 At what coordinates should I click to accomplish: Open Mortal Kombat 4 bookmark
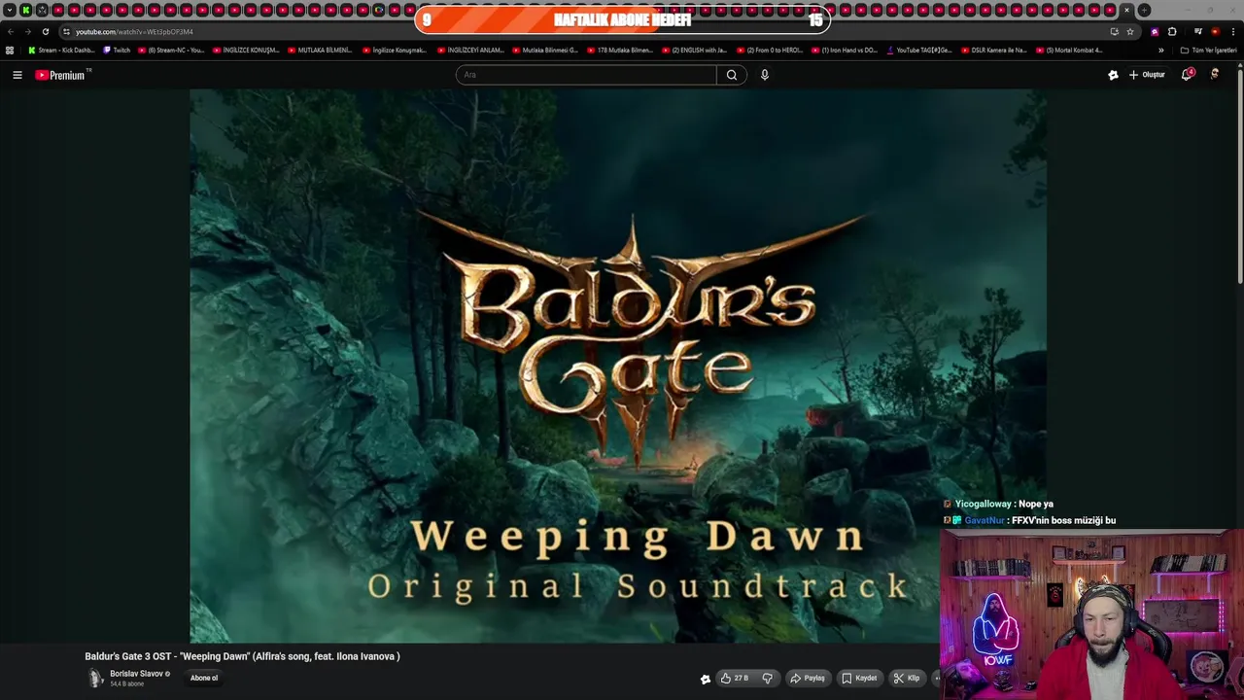1069,50
